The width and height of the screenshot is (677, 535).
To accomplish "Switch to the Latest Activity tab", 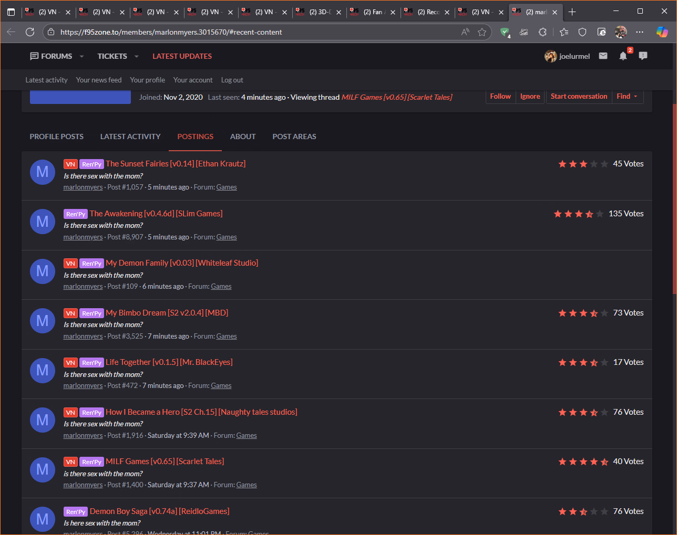I will (x=130, y=137).
